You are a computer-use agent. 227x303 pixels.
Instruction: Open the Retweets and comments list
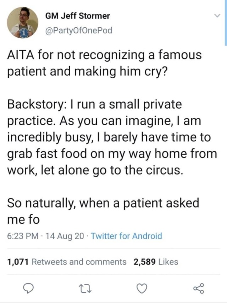79,262
